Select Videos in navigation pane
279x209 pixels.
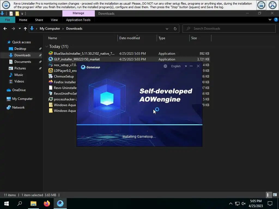tap(19, 81)
